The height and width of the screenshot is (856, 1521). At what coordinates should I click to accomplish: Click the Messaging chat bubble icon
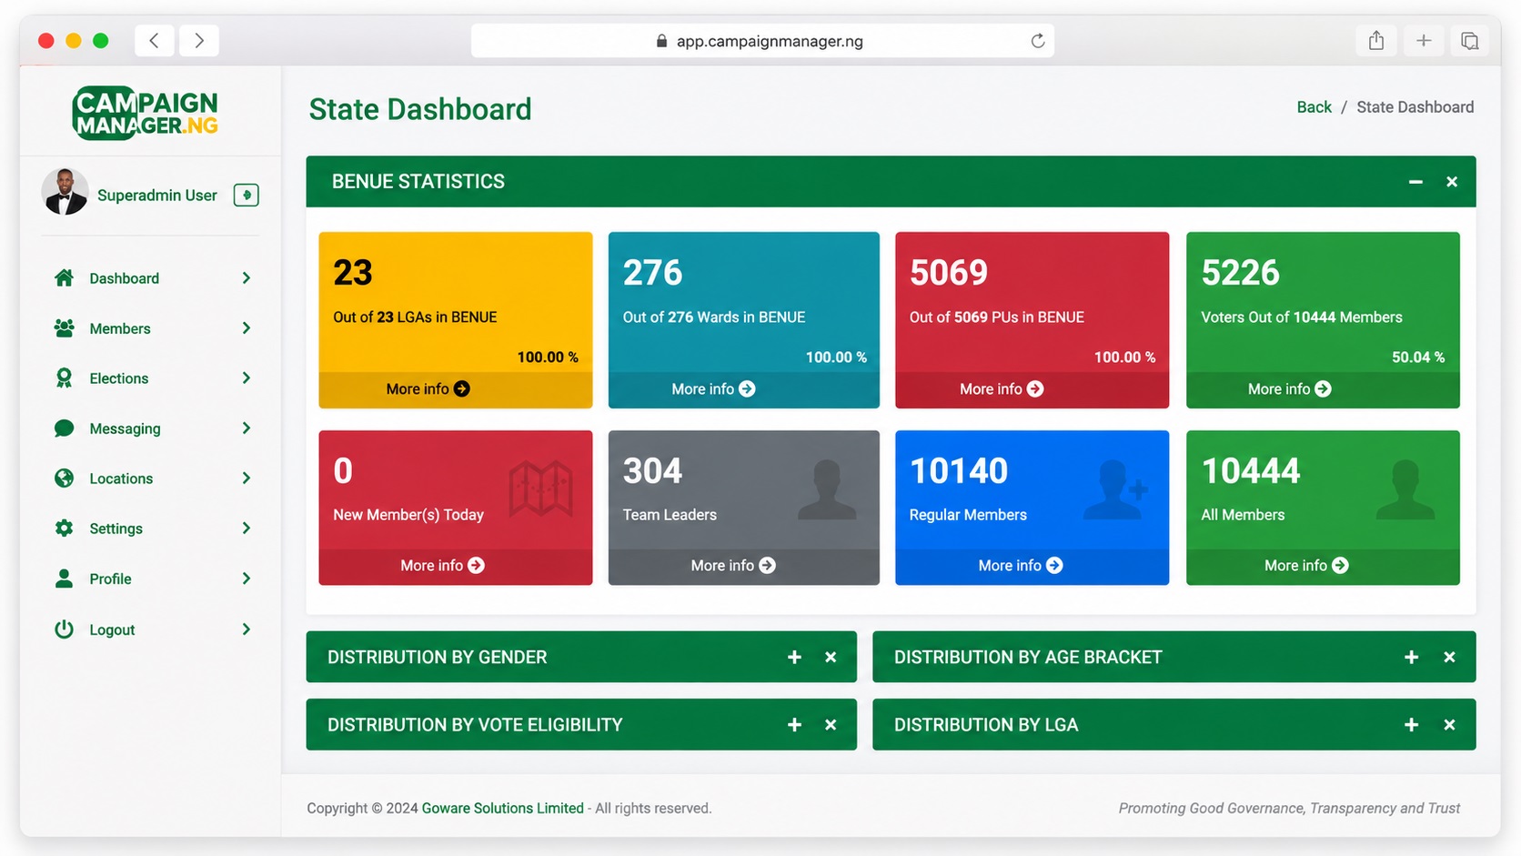click(64, 428)
